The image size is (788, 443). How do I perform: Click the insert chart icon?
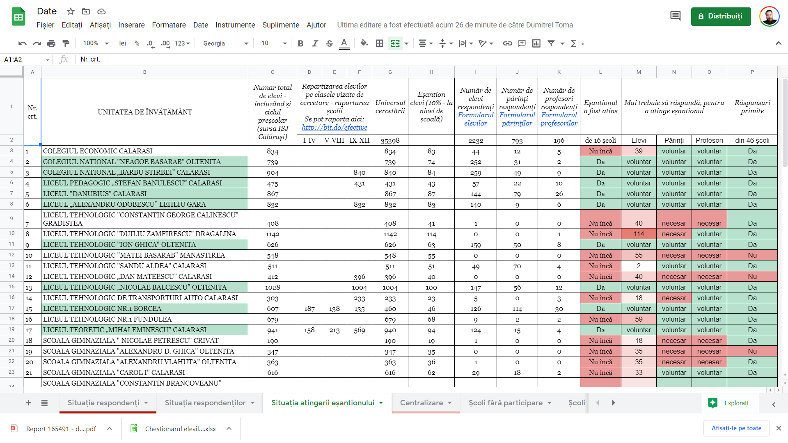pyautogui.click(x=536, y=43)
